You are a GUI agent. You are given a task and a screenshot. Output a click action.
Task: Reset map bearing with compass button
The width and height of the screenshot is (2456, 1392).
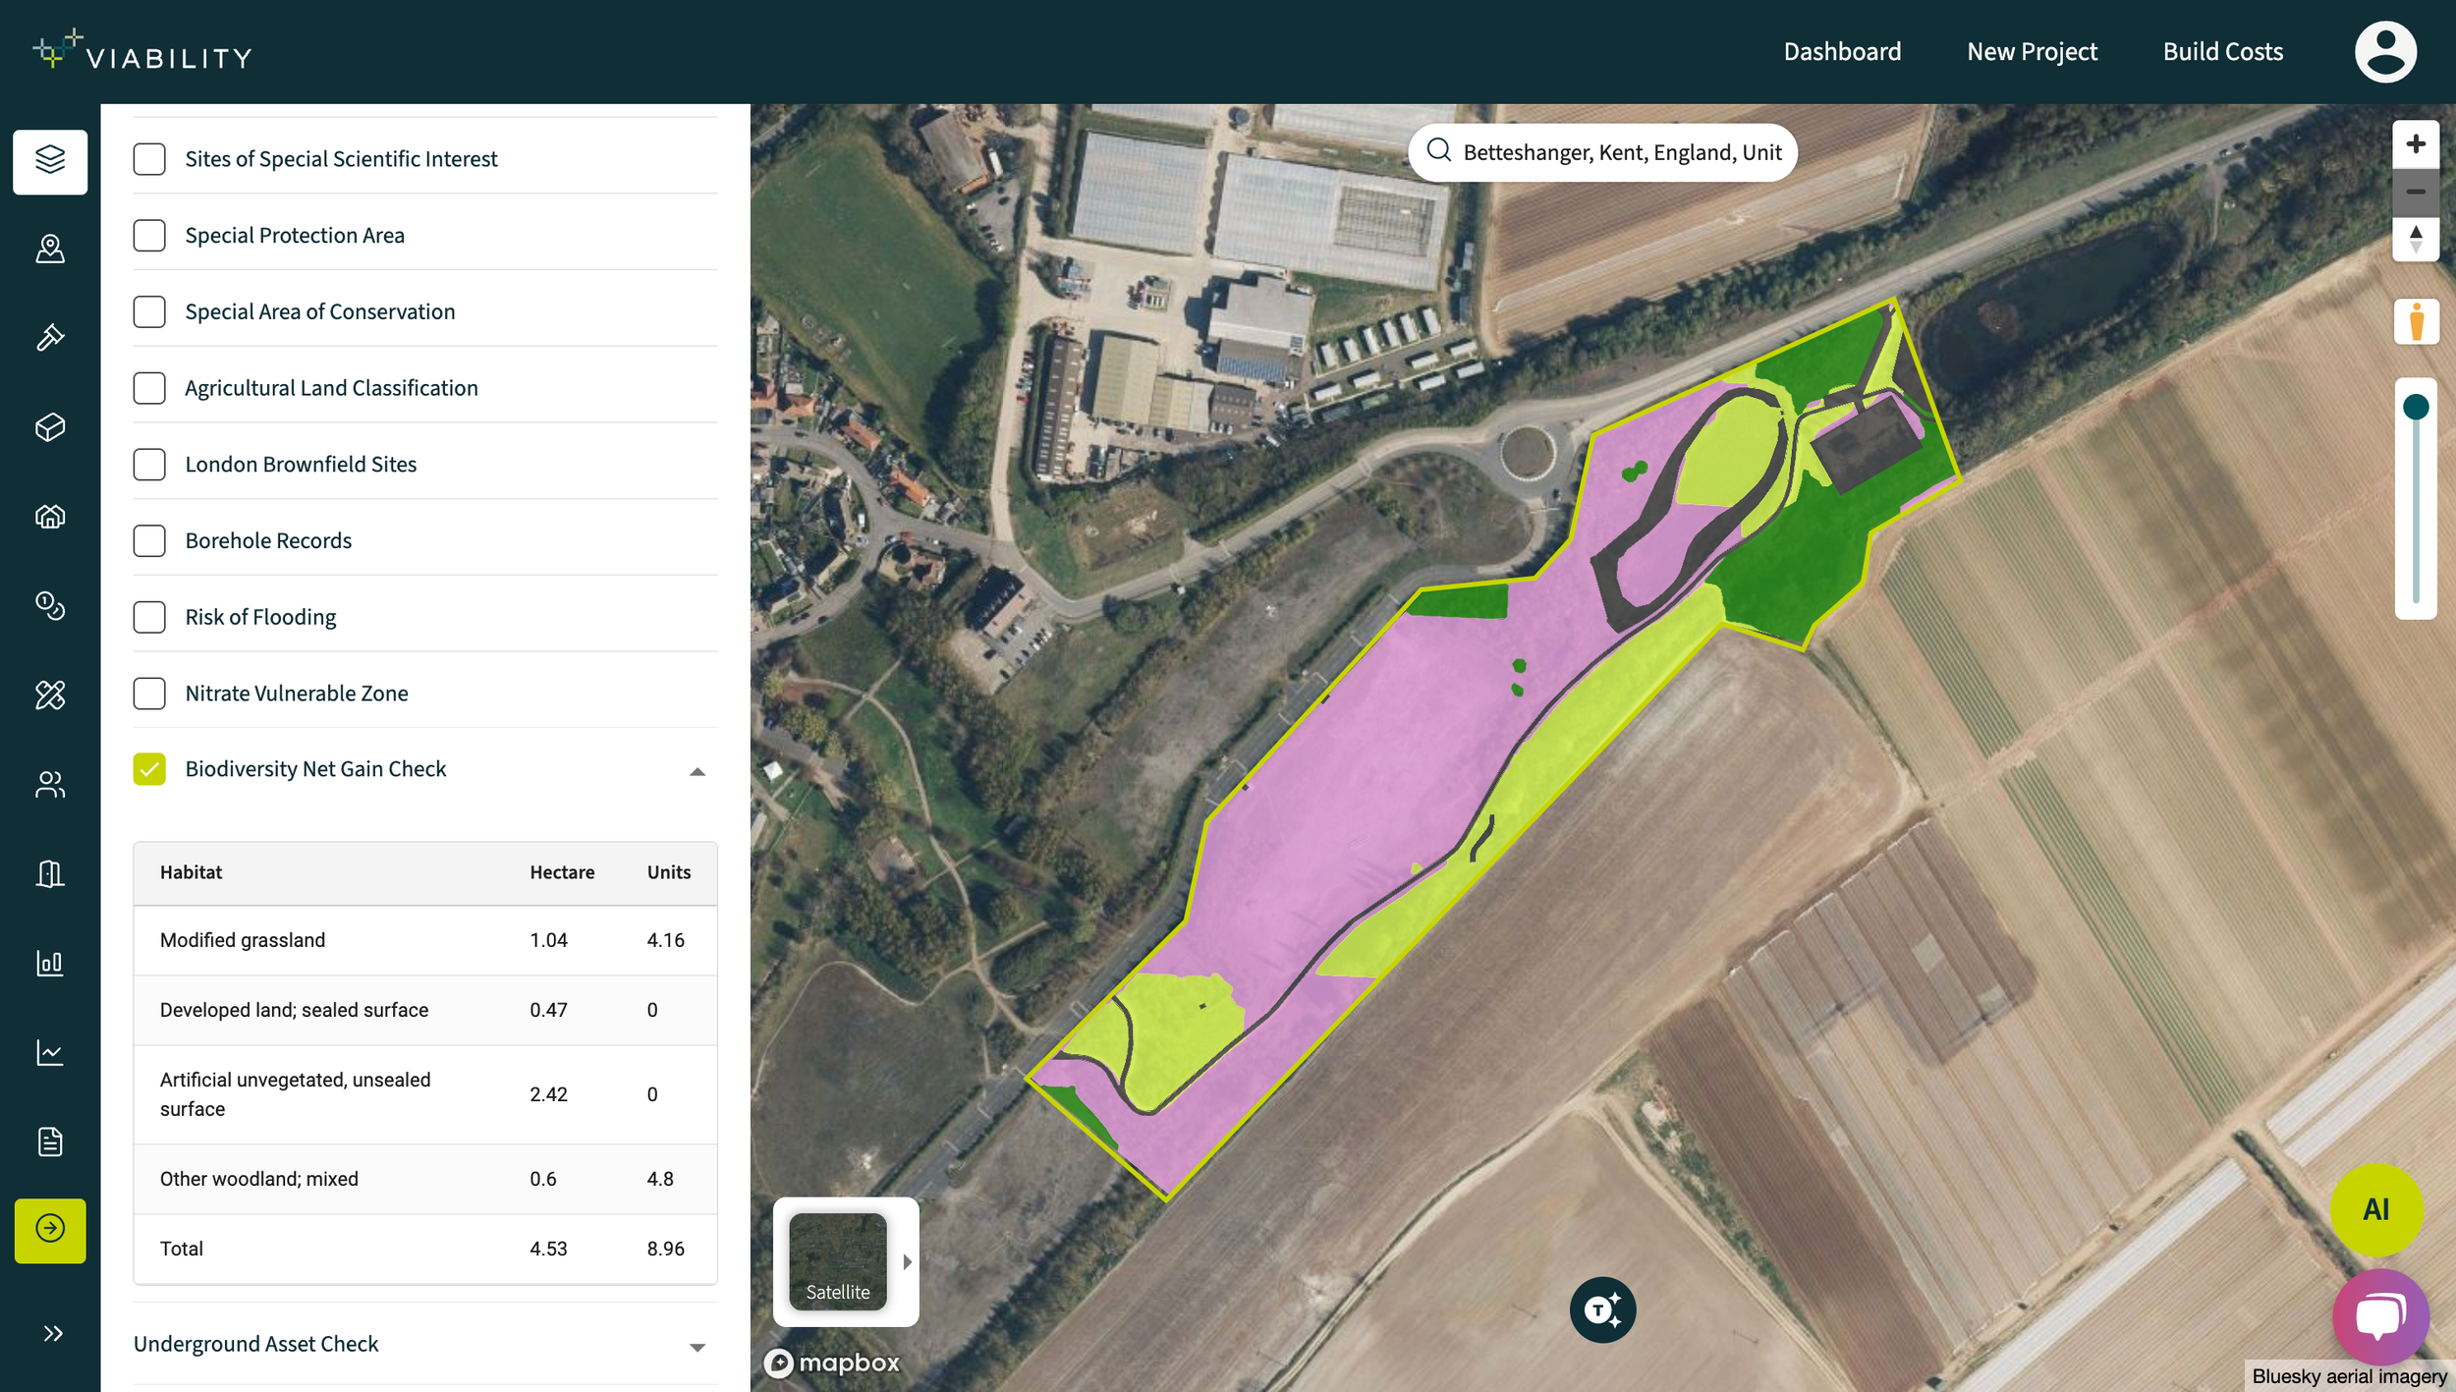pyautogui.click(x=2415, y=238)
